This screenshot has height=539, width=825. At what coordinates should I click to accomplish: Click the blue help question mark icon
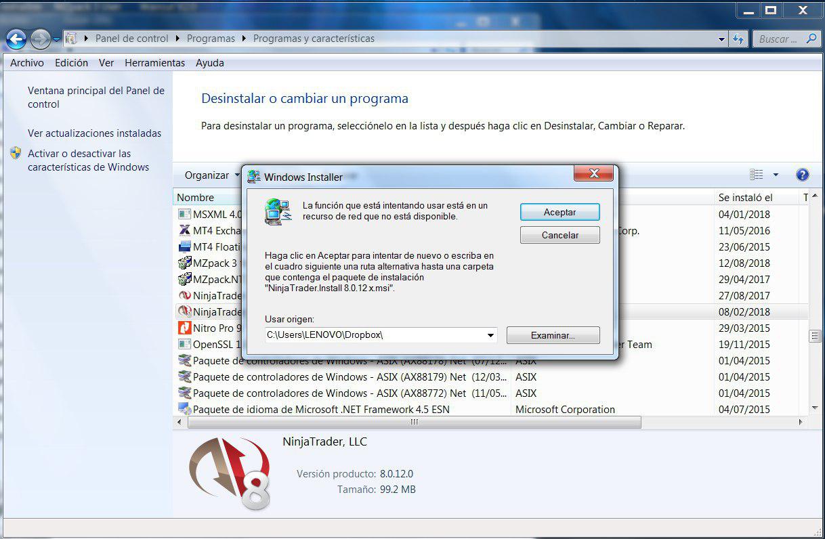point(803,175)
